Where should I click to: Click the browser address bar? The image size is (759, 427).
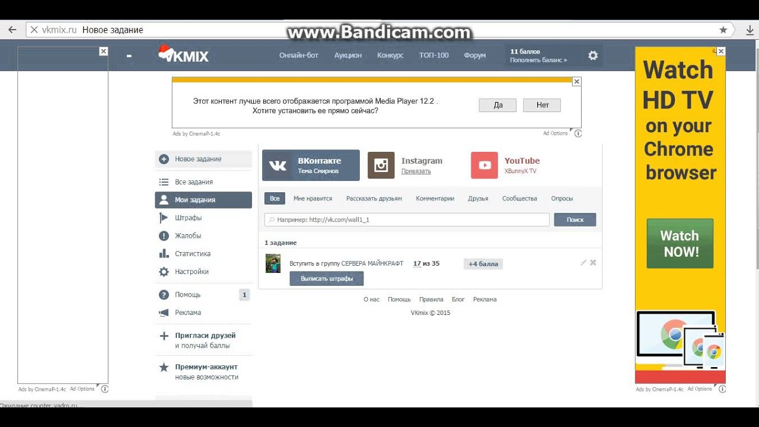[378, 30]
